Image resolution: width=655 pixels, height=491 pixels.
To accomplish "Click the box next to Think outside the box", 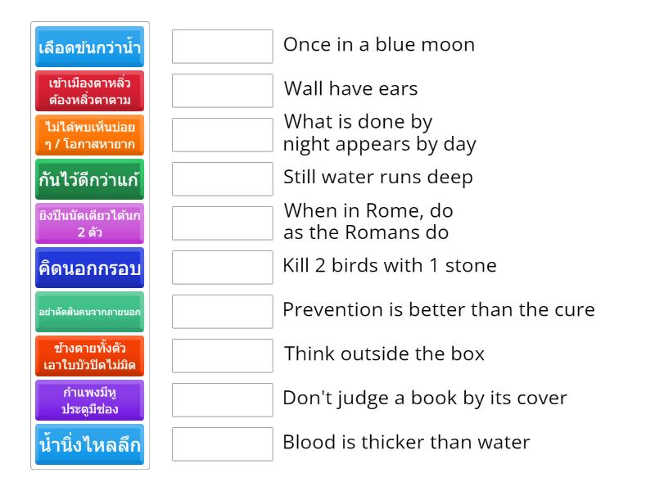I will tap(223, 355).
